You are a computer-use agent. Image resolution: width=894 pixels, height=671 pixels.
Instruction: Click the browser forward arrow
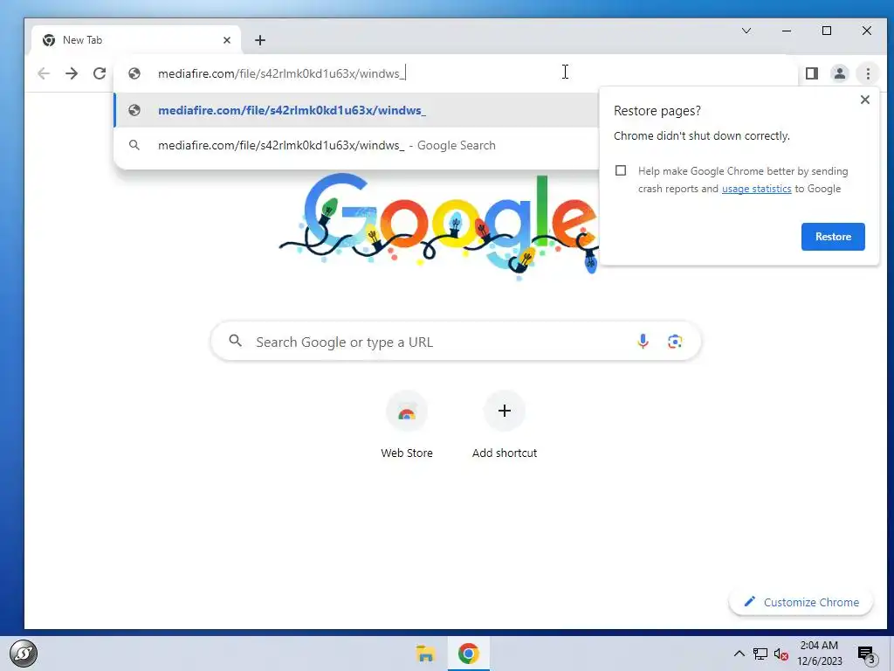[72, 73]
